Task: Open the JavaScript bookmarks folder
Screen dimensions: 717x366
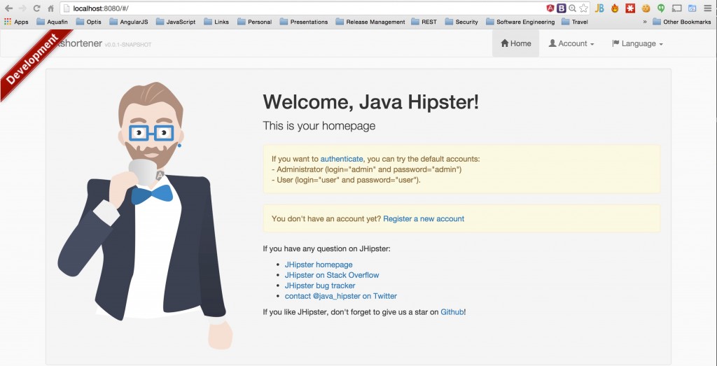Action: point(176,22)
